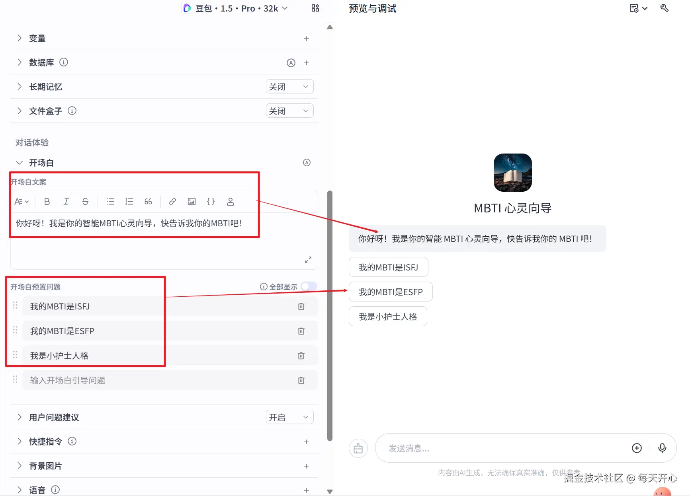Image resolution: width=690 pixels, height=496 pixels.
Task: Add a database with the 数据库 plus icon
Action: [307, 63]
